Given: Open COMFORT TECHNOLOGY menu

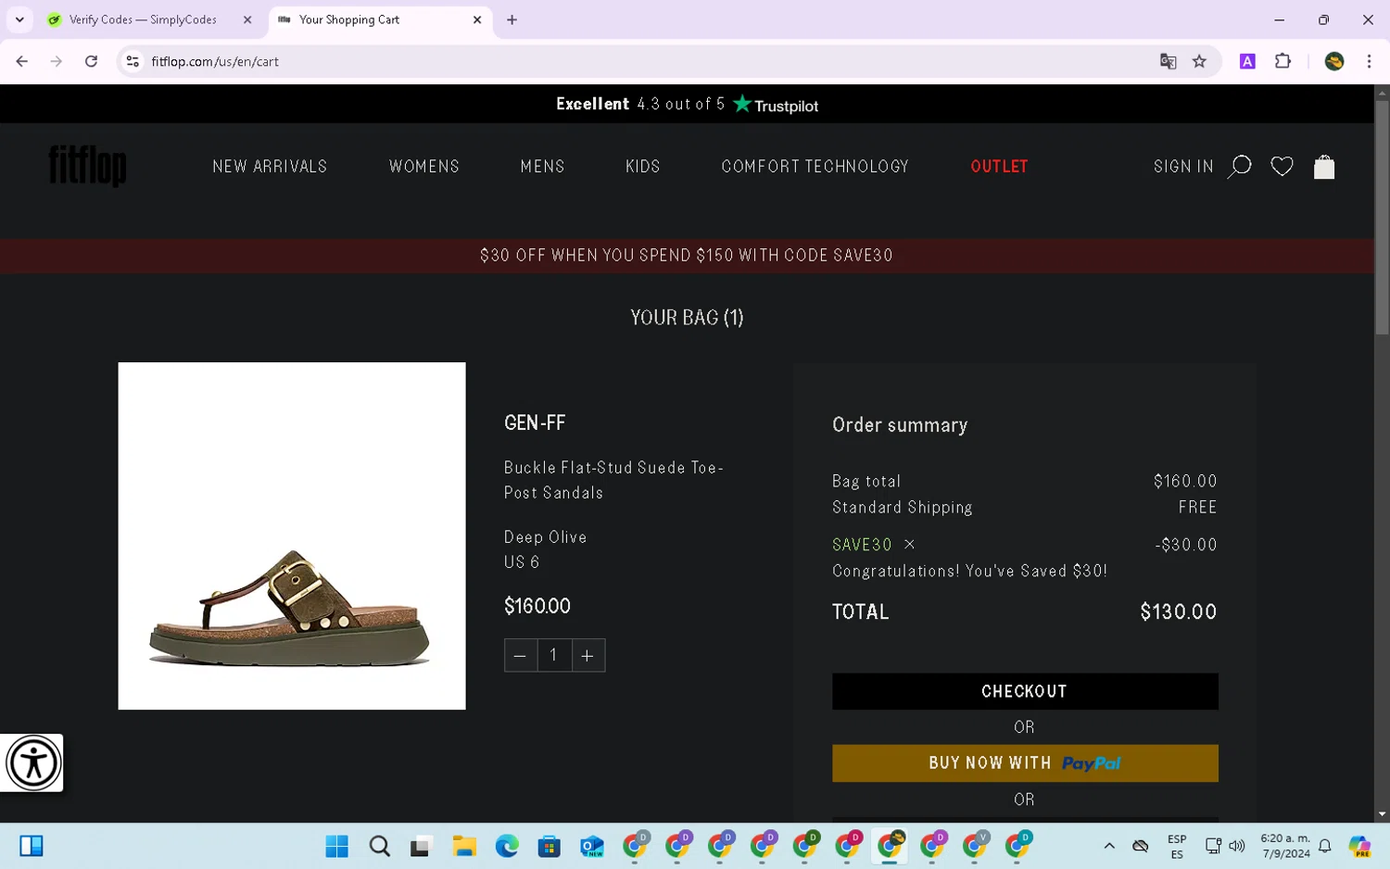Looking at the screenshot, I should click(815, 167).
